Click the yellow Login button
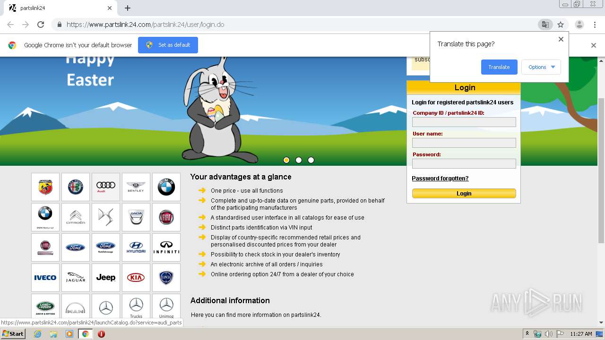Viewport: 605px width, 340px height. coord(464,193)
